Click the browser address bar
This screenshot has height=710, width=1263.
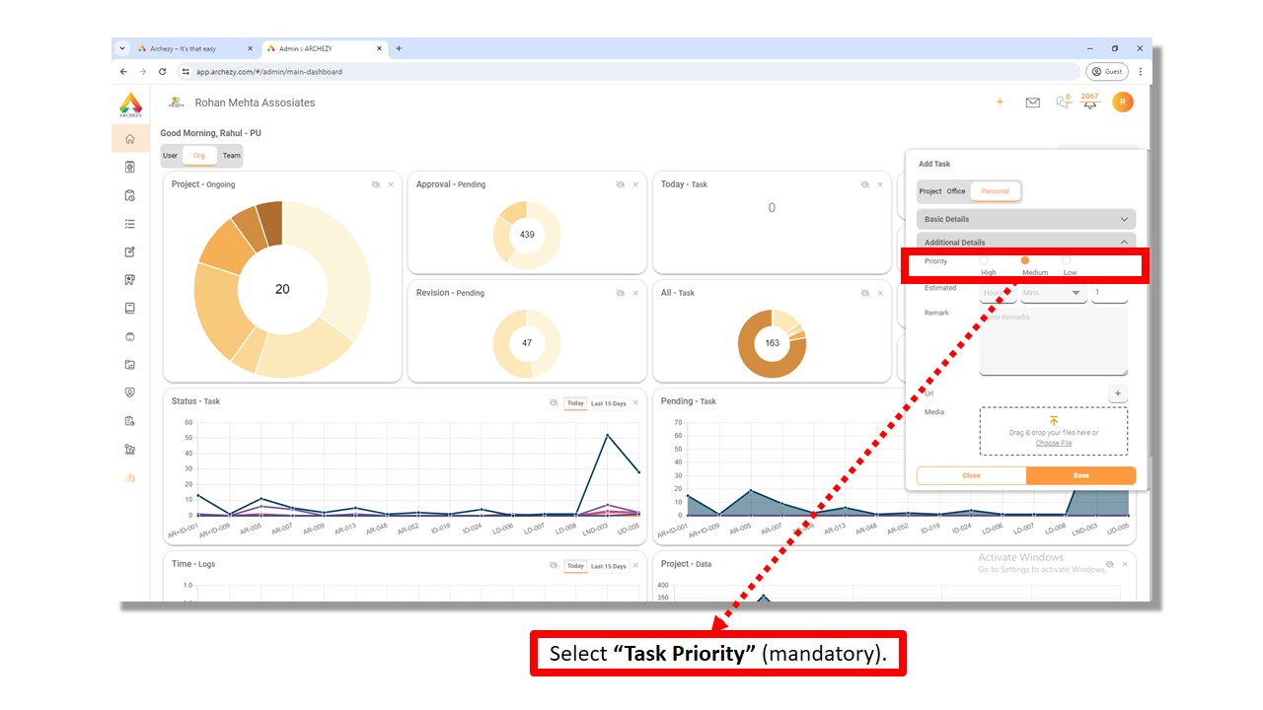tap(629, 72)
